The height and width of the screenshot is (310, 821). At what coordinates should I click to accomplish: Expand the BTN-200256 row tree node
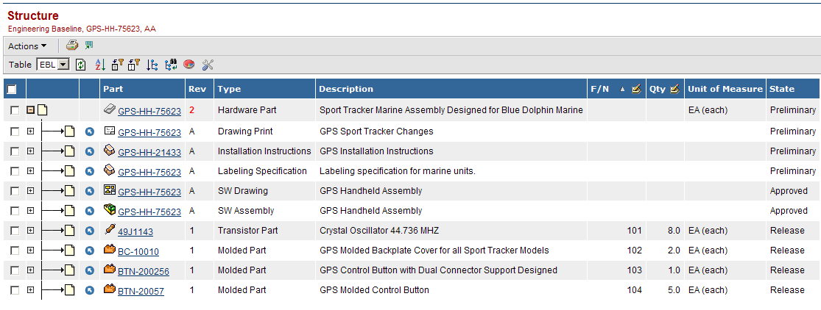[31, 270]
